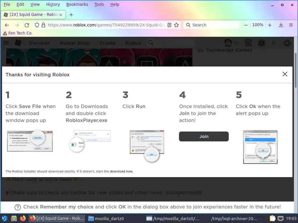Open the Create link in Roblox header
This screenshot has width=298, height=223.
pyautogui.click(x=108, y=43)
